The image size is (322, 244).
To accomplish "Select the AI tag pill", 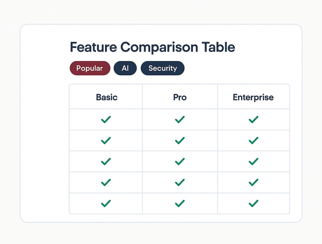I will click(125, 68).
